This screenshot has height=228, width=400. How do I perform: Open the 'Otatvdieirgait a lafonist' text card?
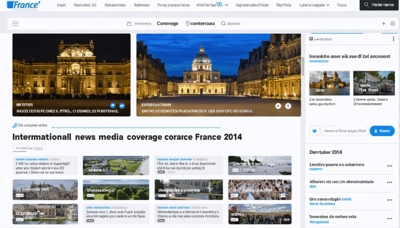coord(189,214)
